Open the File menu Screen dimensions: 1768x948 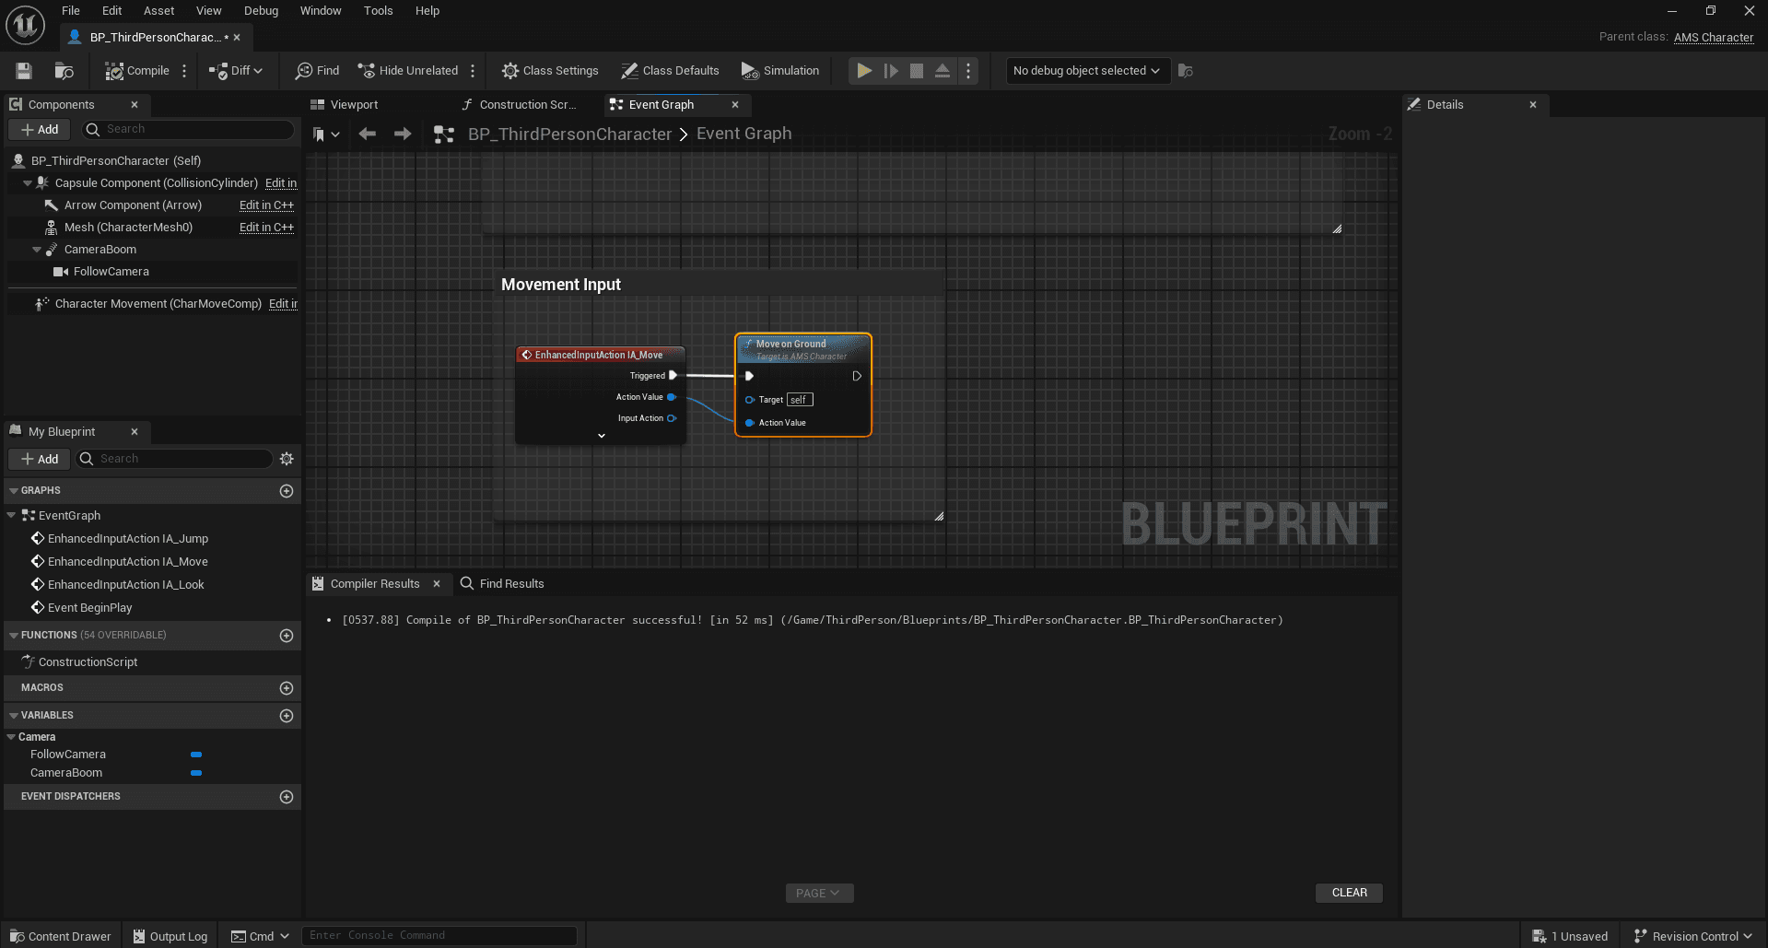click(71, 11)
